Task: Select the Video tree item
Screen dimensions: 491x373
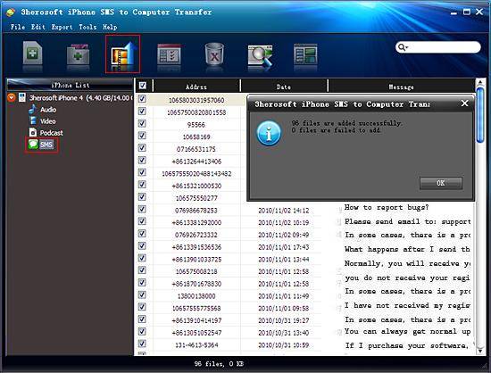Action: 47,121
